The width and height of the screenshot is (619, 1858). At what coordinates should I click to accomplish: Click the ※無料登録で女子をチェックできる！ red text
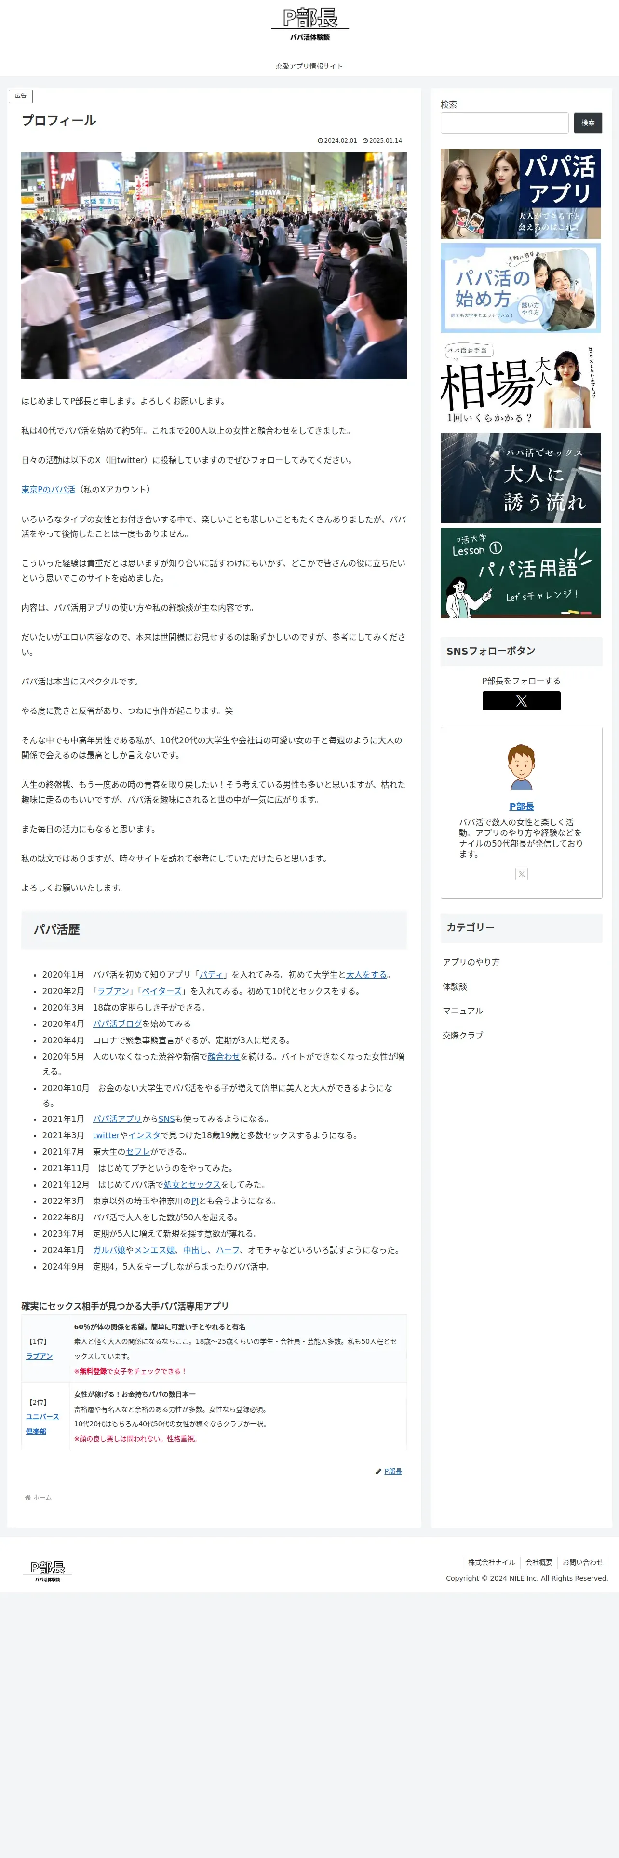click(x=131, y=1371)
